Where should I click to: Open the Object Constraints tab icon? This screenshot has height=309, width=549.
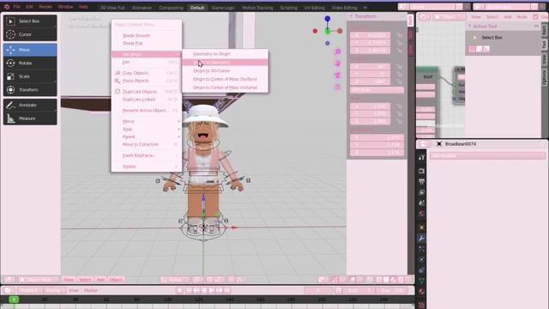point(421,270)
